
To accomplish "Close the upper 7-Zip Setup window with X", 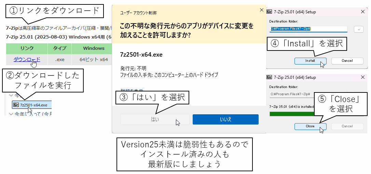I will pyautogui.click(x=363, y=12).
